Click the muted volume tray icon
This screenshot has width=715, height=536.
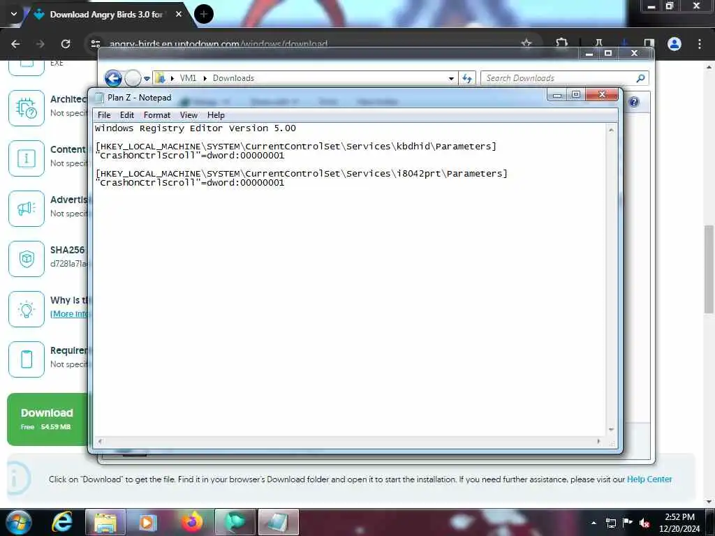coord(644,523)
